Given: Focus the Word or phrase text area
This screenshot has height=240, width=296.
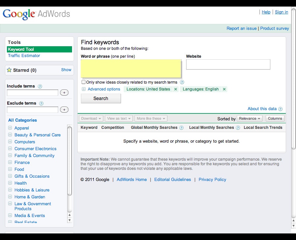Looking at the screenshot, I should tap(131, 68).
